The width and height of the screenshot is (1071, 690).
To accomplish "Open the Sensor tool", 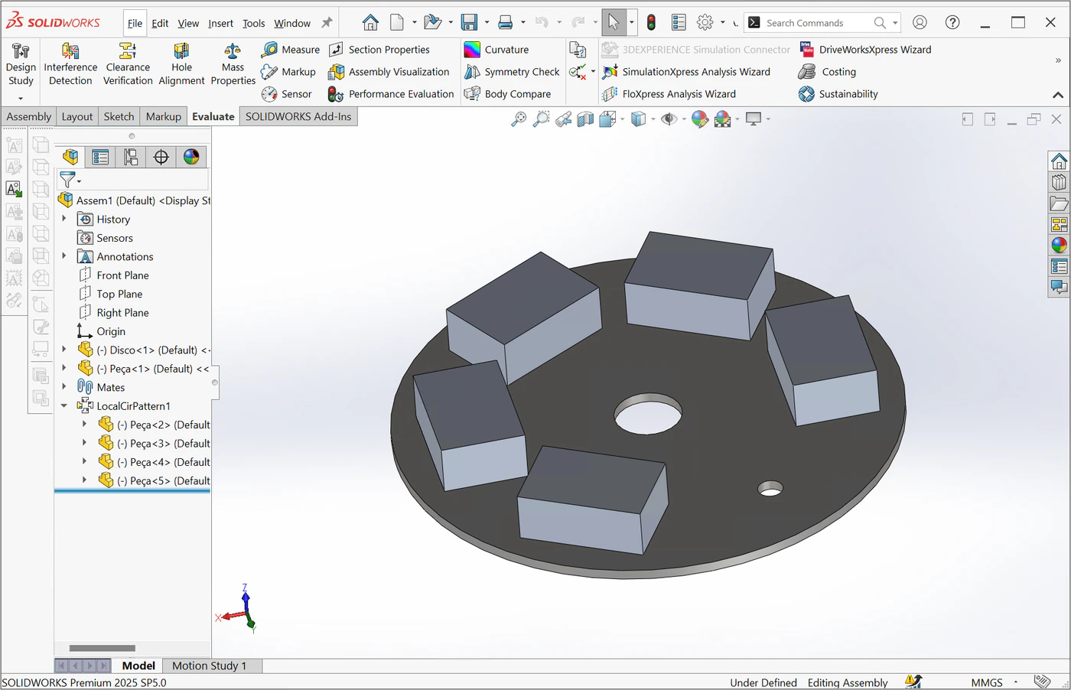I will 287,94.
